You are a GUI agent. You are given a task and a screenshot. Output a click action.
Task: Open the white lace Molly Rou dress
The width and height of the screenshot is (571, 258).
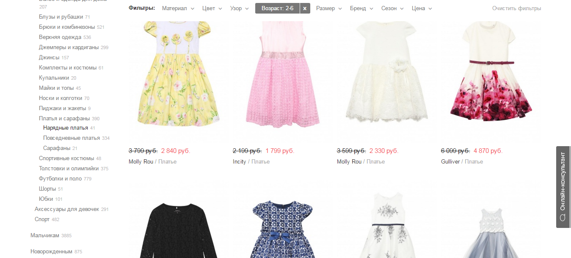pos(386,74)
